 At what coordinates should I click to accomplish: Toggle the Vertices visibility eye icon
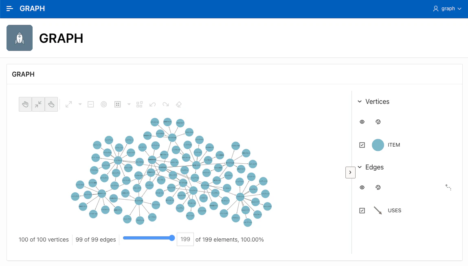362,122
